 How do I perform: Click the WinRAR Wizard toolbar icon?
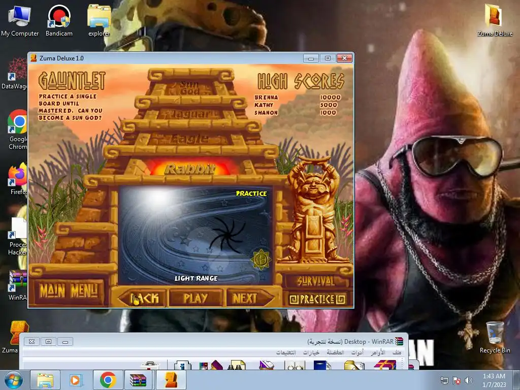pyautogui.click(x=211, y=365)
